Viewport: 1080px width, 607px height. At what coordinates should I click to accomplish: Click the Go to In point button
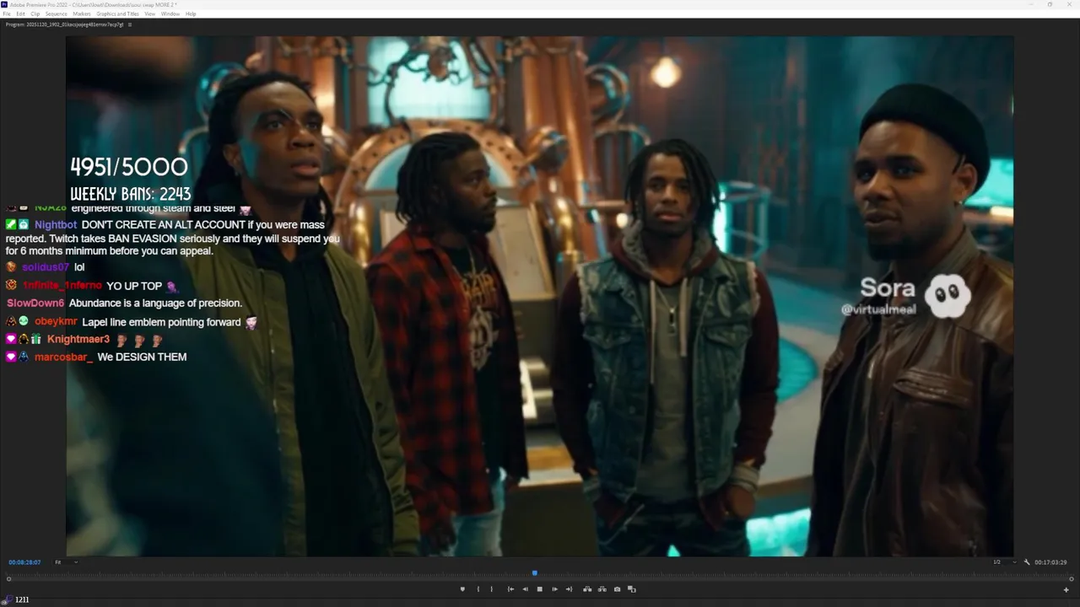pos(510,589)
